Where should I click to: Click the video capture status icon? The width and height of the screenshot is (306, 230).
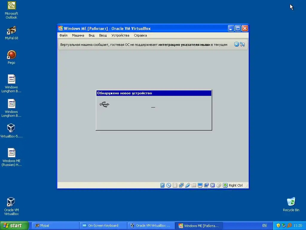click(x=206, y=185)
